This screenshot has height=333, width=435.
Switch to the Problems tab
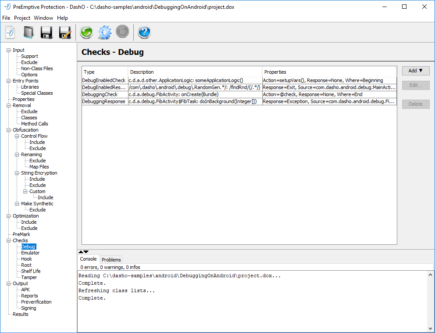(111, 260)
